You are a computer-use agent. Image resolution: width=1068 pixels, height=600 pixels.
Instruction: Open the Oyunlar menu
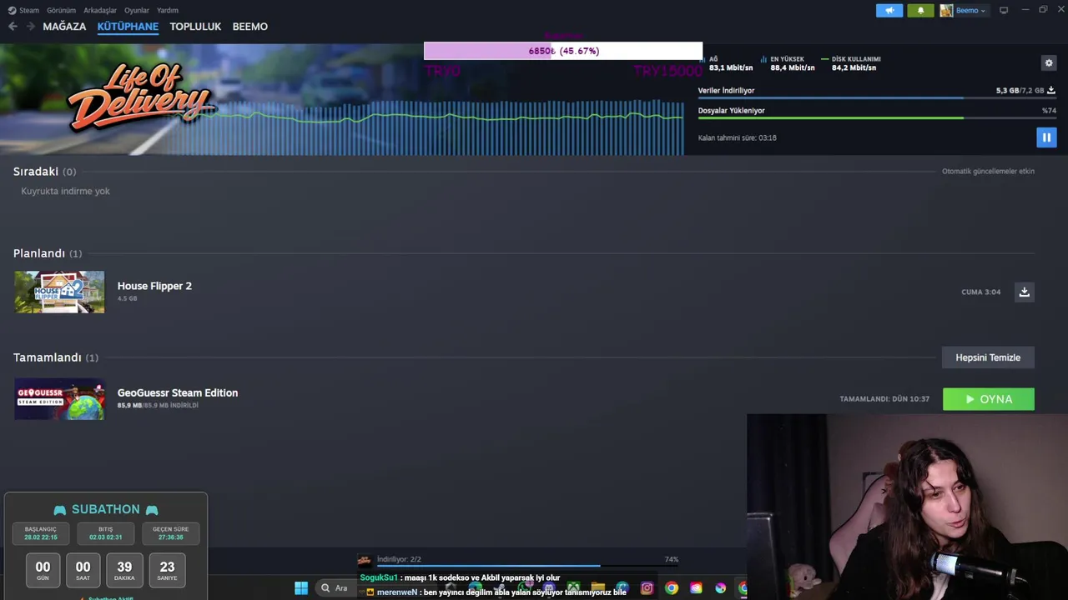[x=137, y=11]
